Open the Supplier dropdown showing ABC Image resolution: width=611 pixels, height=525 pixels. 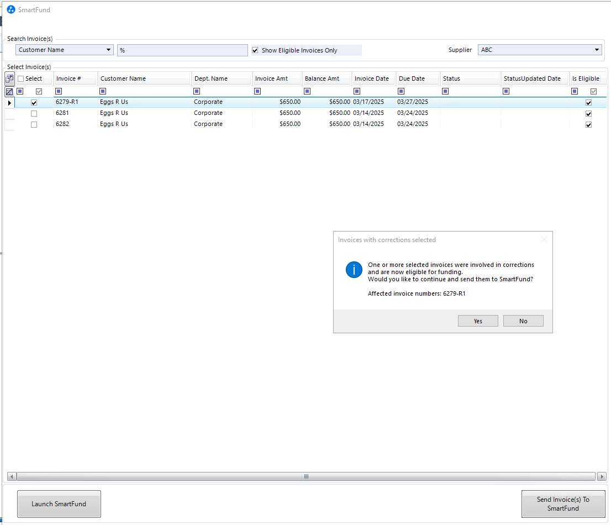point(540,50)
